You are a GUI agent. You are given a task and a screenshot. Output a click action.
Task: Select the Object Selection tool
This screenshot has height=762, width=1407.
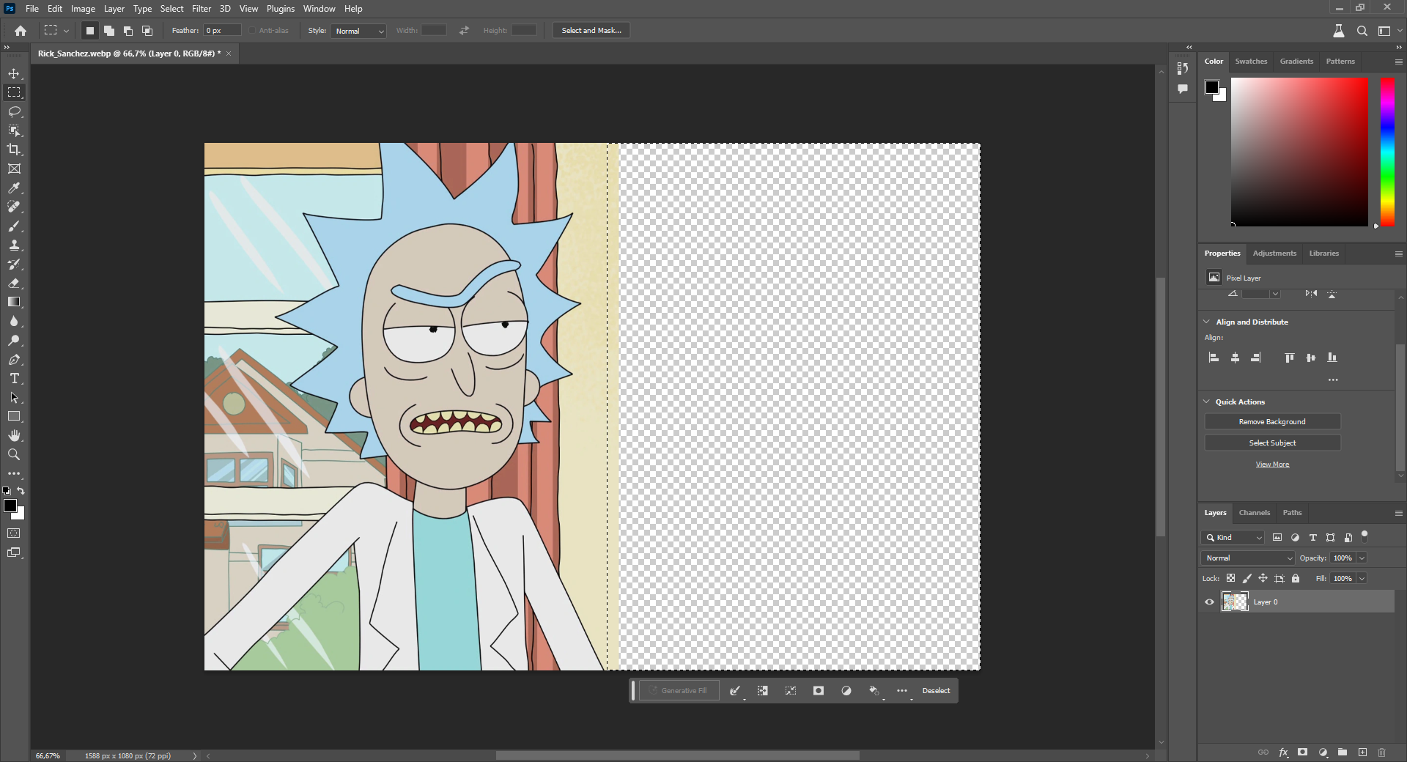point(14,130)
